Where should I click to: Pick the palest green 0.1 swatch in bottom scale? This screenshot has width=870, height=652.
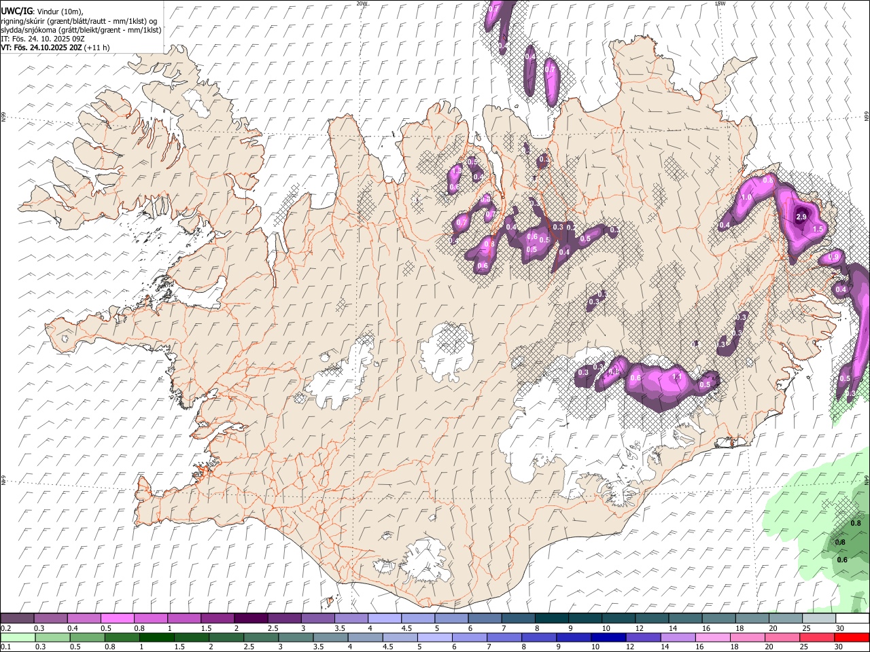[x=18, y=638]
